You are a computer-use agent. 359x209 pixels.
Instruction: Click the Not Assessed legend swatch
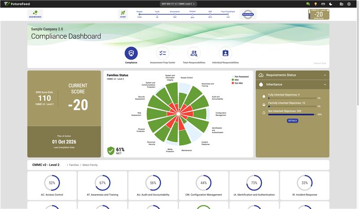[233, 77]
